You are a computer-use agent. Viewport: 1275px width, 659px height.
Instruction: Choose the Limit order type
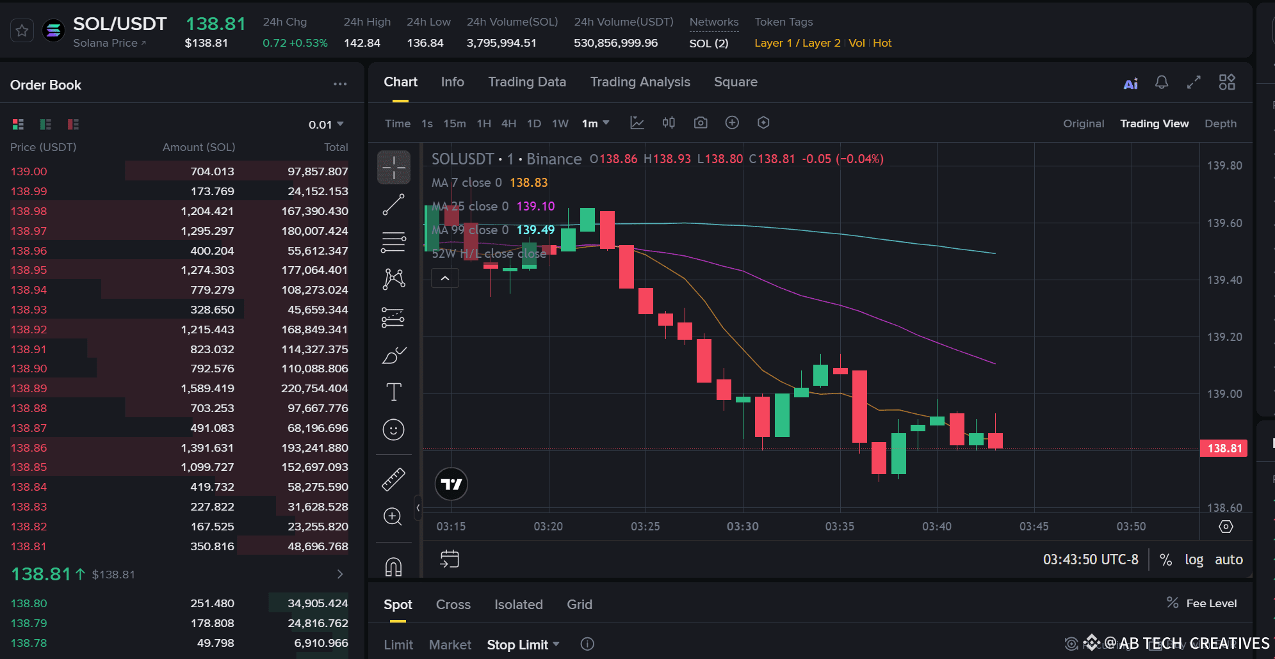(398, 645)
